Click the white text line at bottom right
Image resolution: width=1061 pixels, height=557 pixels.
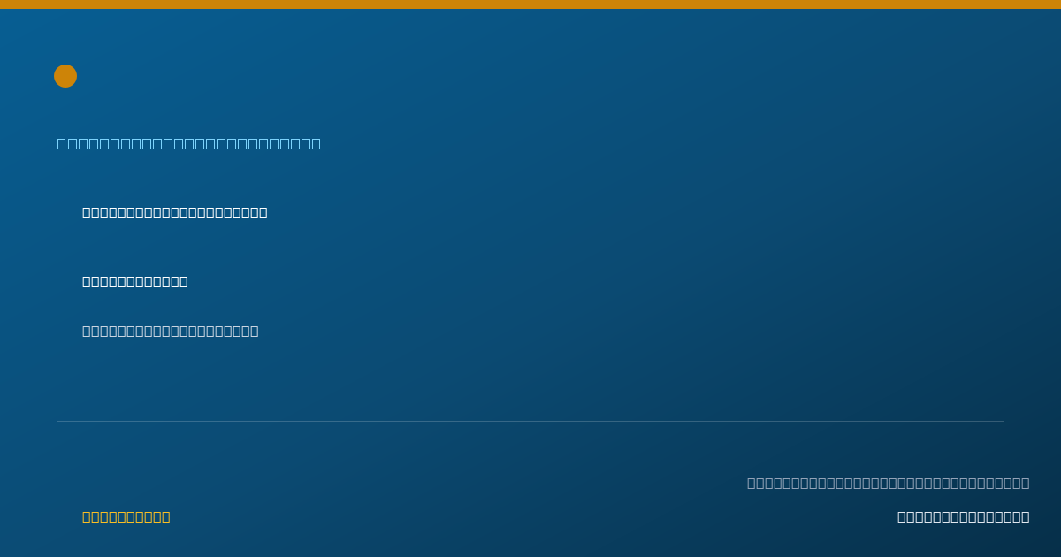point(964,516)
